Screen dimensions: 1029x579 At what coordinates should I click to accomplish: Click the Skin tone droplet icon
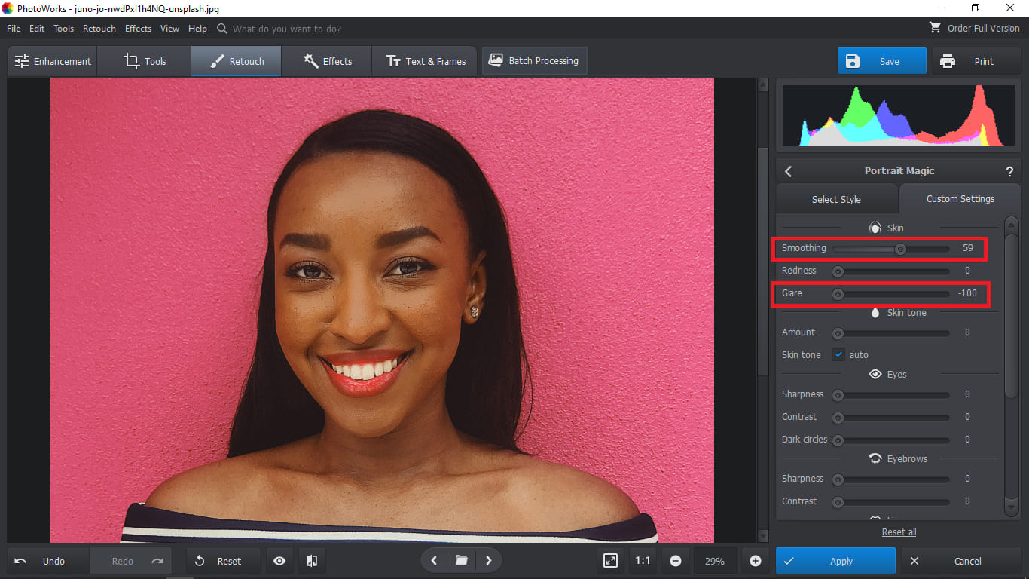click(875, 312)
